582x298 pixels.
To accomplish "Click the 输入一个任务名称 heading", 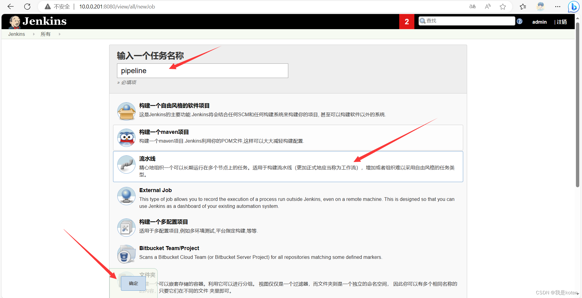I will pos(150,56).
